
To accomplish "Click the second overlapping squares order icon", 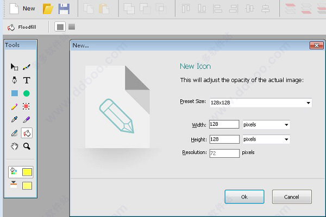I will tap(145, 9).
